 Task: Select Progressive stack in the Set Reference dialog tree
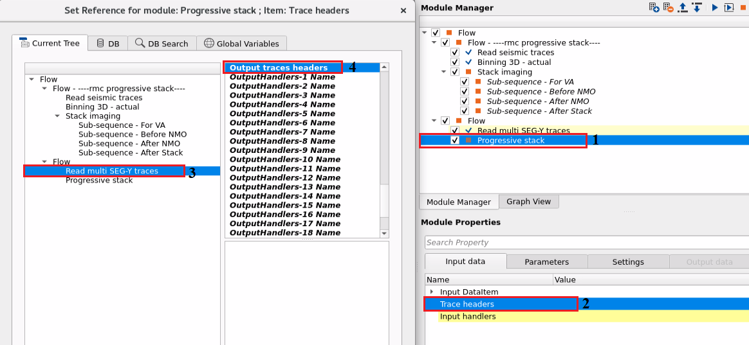[99, 181]
